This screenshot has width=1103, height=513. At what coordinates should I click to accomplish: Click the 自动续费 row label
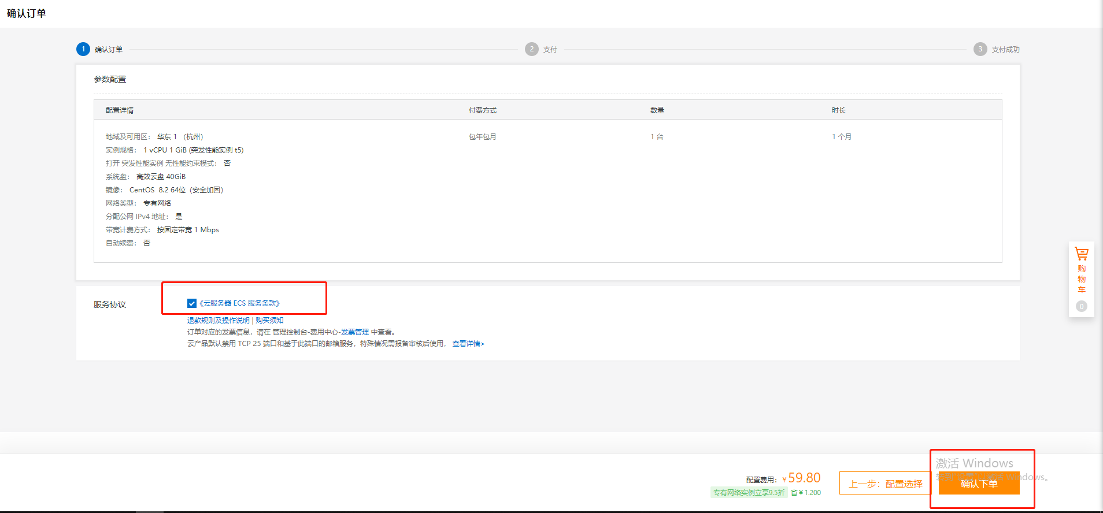click(x=121, y=243)
